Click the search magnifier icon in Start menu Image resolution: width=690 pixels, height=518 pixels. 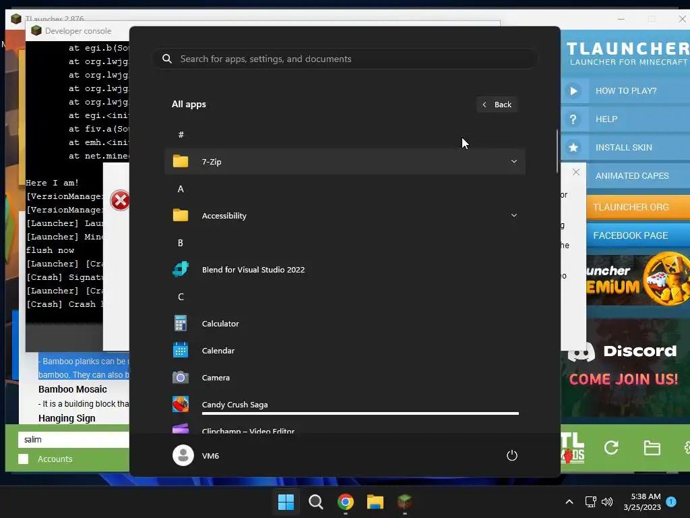click(x=167, y=59)
